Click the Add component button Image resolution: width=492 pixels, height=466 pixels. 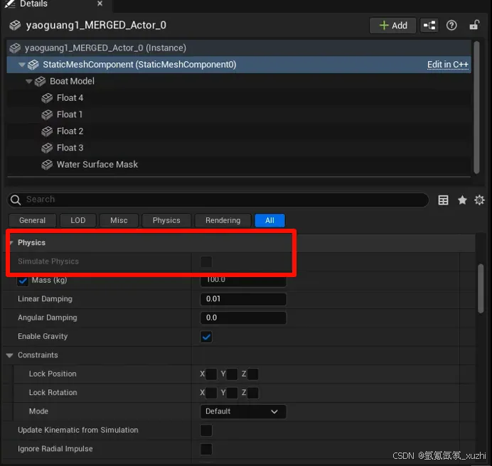(393, 26)
